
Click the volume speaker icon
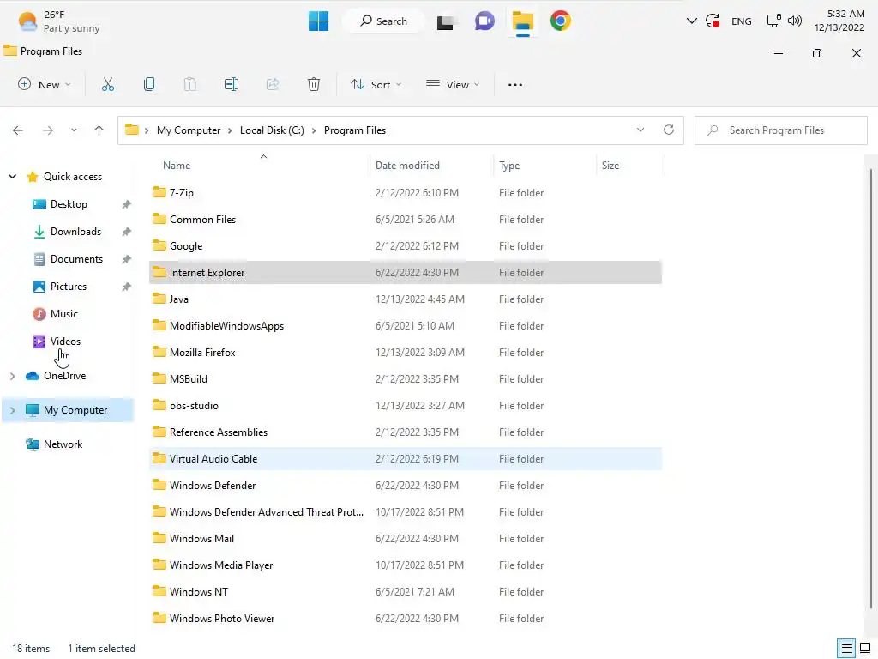(795, 21)
